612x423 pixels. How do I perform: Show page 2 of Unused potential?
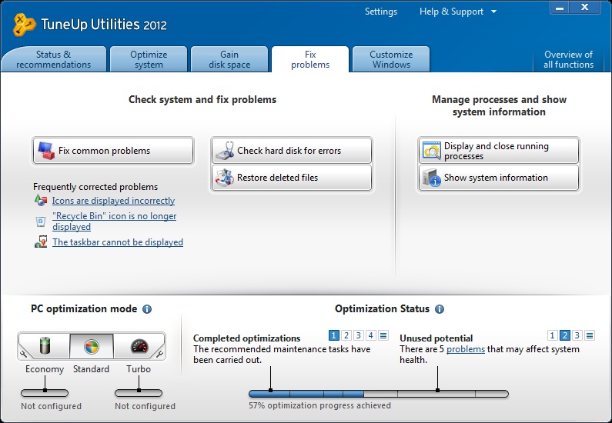point(565,335)
